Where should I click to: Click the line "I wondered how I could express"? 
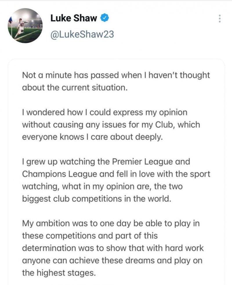[105, 112]
